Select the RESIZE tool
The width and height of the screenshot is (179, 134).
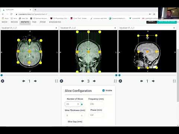(x=15, y=22)
